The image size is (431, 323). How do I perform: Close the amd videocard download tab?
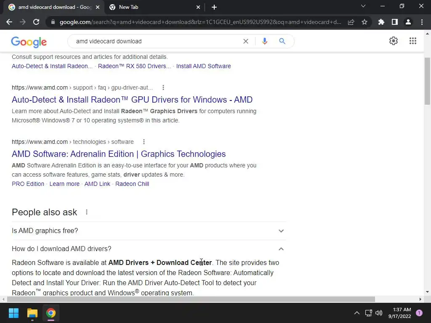point(98,7)
